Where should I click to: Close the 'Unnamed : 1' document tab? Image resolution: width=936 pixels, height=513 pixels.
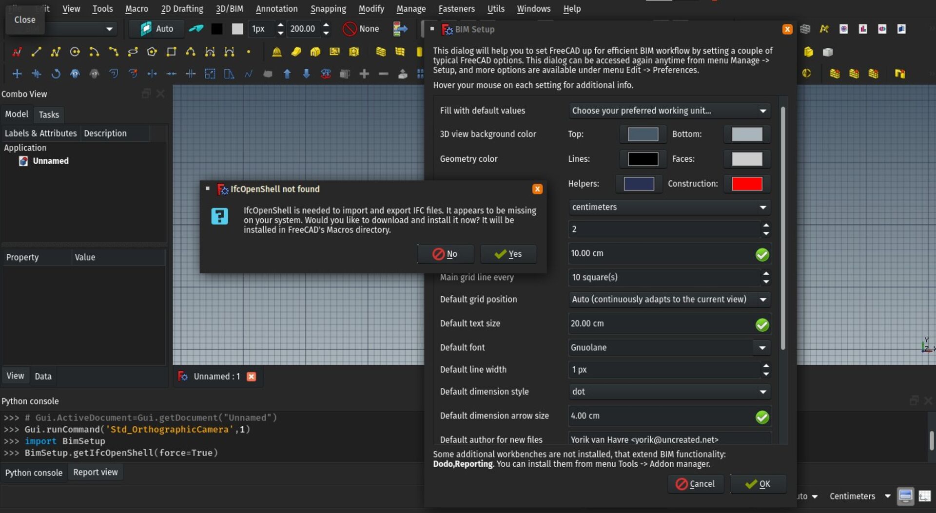click(x=251, y=377)
